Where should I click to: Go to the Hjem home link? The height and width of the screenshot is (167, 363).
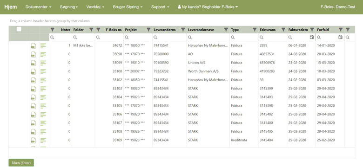pos(10,7)
